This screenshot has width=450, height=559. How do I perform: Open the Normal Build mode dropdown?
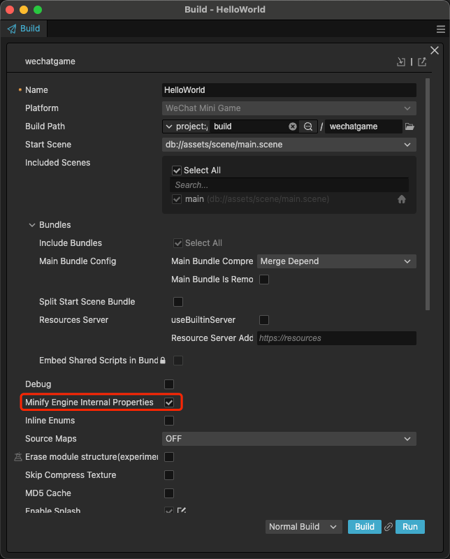point(303,527)
